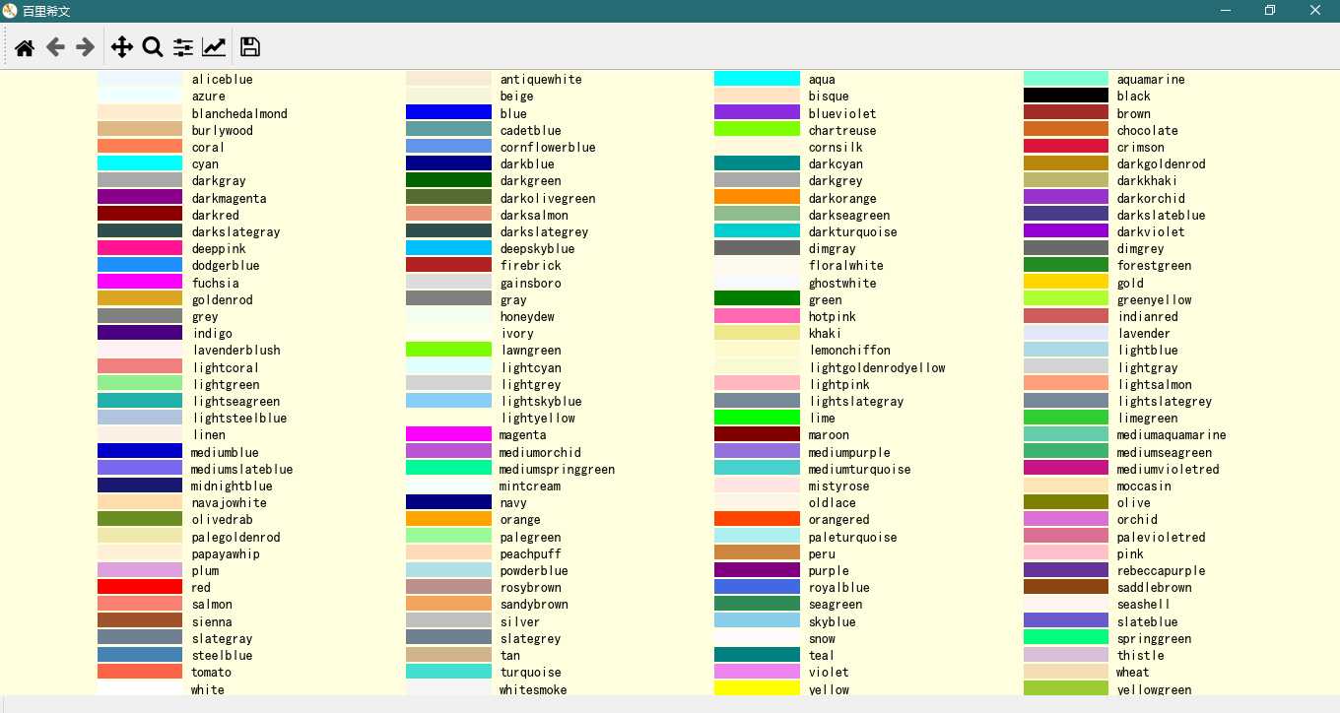Click the firebrick swatch
1340x713 pixels.
(448, 265)
